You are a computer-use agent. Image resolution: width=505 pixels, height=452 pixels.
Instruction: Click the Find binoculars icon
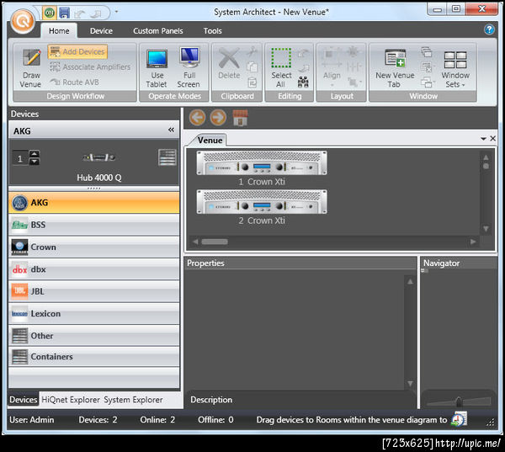(303, 82)
